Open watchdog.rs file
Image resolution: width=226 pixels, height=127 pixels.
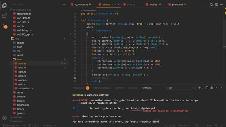coord(24,30)
